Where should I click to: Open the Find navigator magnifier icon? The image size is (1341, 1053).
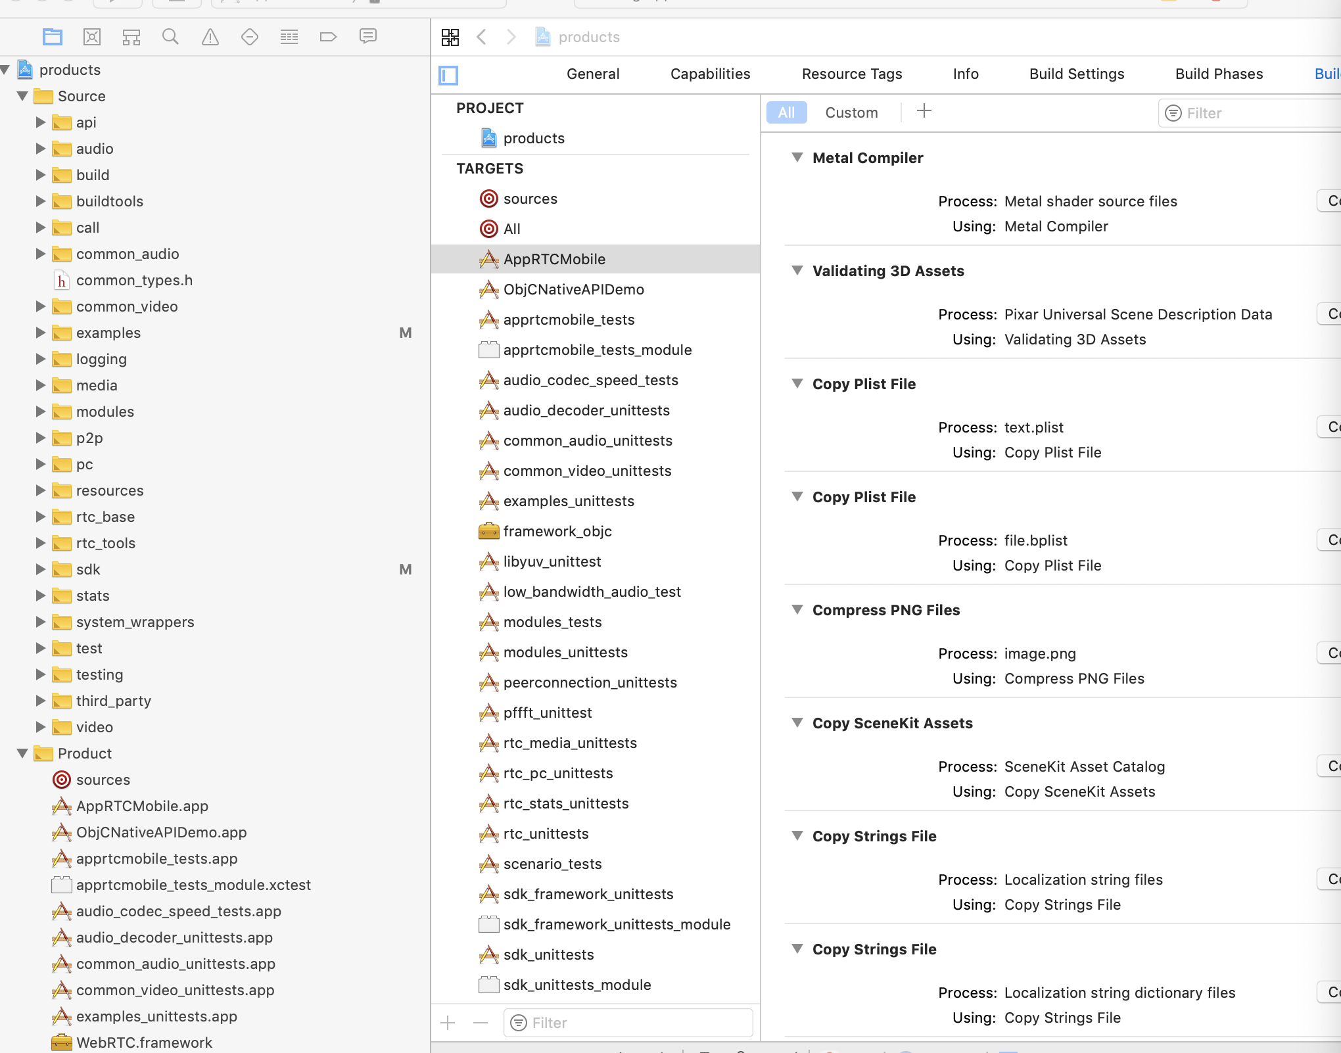click(x=170, y=37)
